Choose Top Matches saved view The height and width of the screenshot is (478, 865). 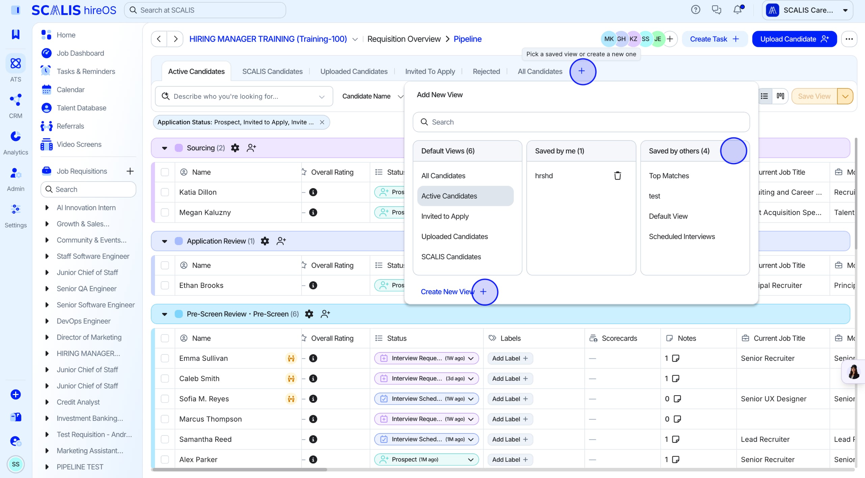(x=669, y=176)
